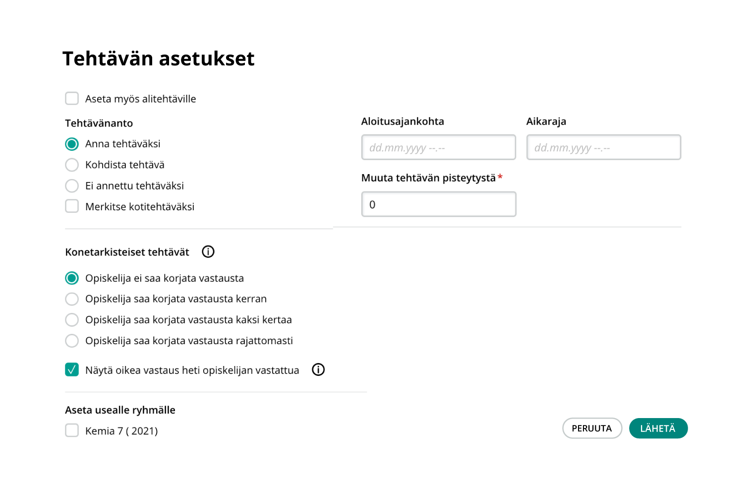Pick Opiskelija saa korjata vastausta rajattomasti
This screenshot has width=754, height=487.
pyautogui.click(x=72, y=341)
